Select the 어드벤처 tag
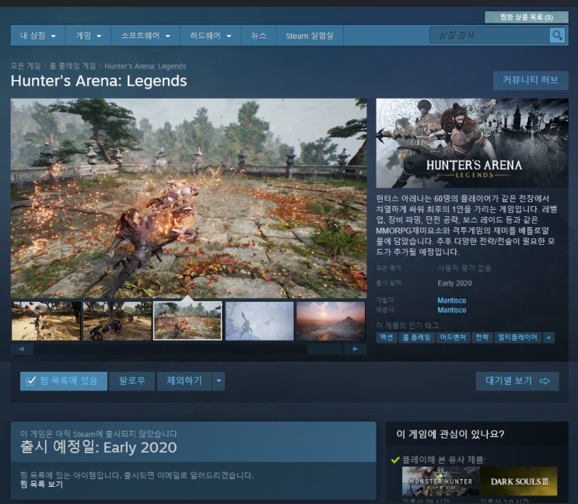Screen dimensions: 578x504 pyautogui.click(x=453, y=338)
